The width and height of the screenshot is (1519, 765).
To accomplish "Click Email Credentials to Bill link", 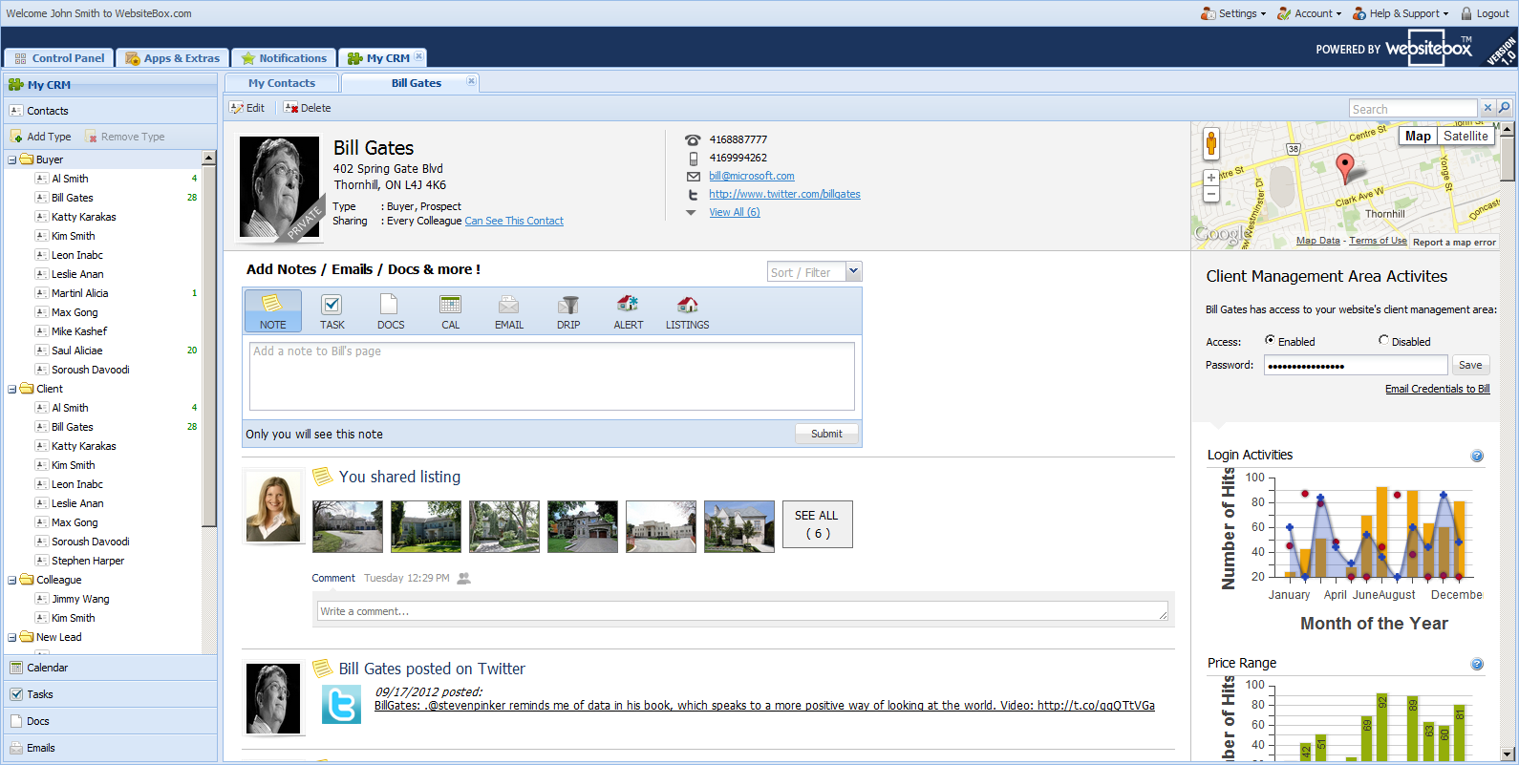I will (x=1437, y=389).
